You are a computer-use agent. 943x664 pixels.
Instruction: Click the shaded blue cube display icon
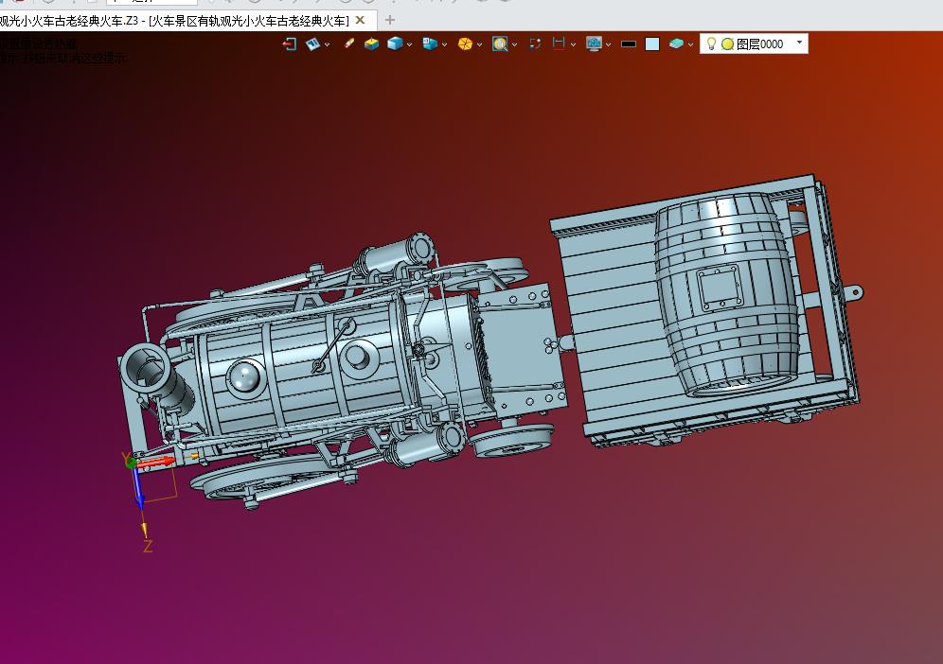point(395,44)
